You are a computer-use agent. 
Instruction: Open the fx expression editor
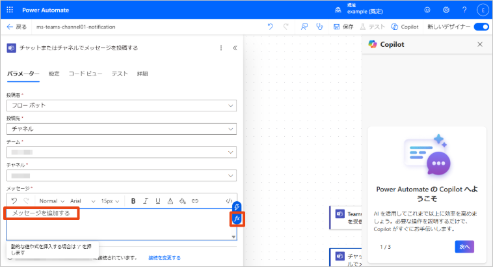[237, 219]
